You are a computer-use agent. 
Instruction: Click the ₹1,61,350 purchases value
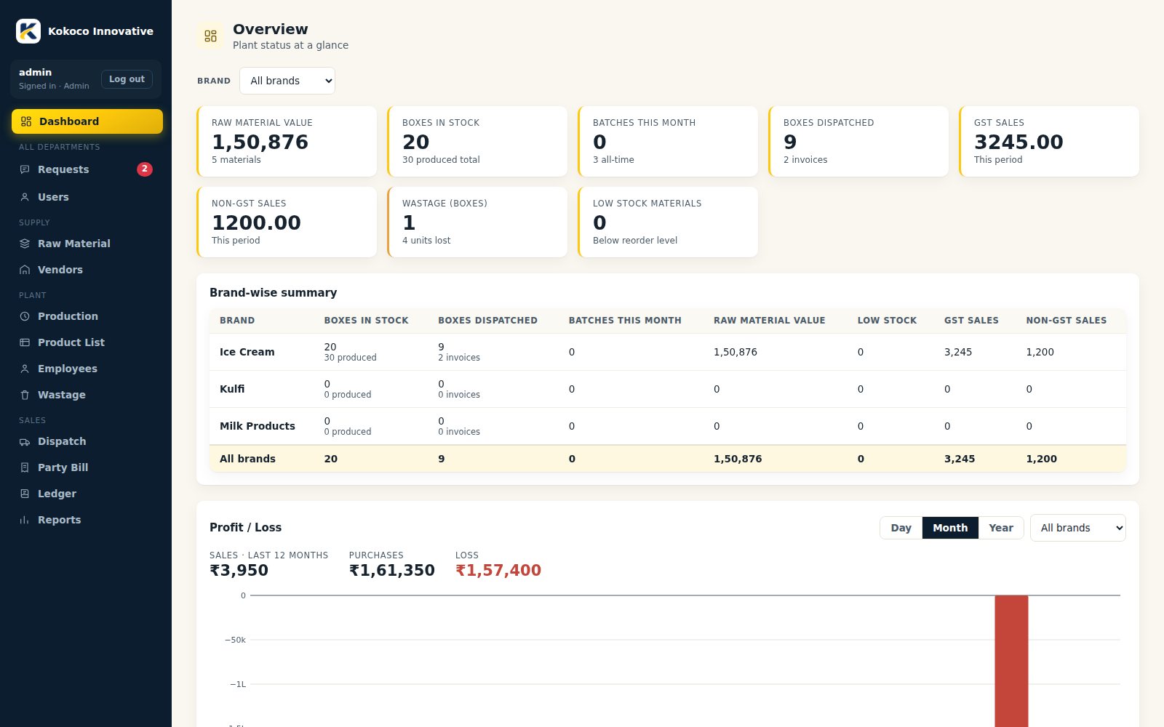392,571
